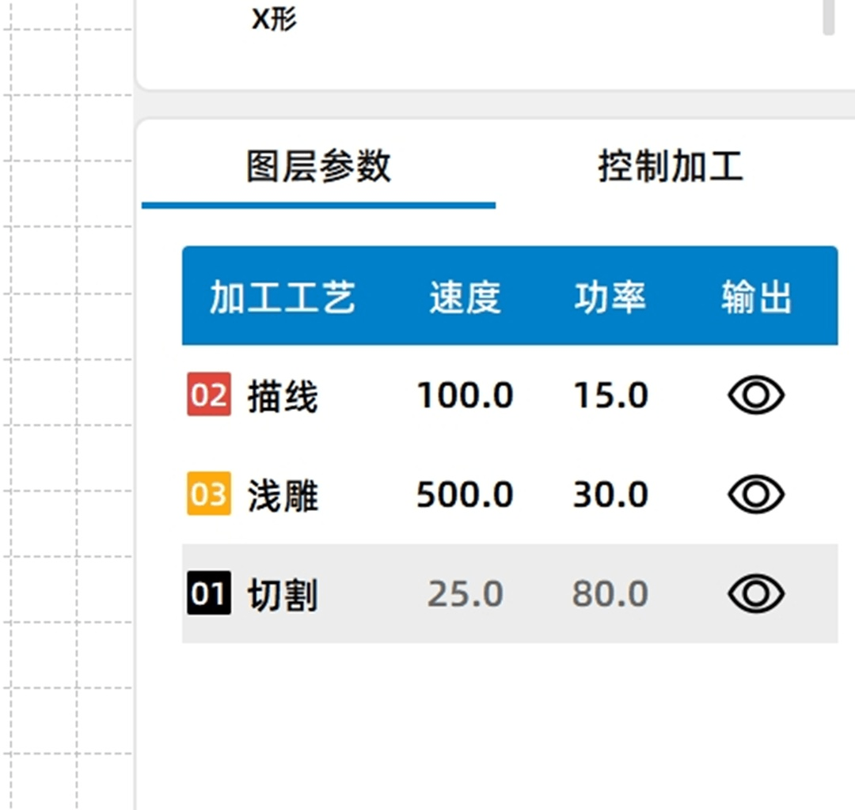Click the 速度 column header
Viewport: 855px width, 810px height.
pyautogui.click(x=465, y=297)
